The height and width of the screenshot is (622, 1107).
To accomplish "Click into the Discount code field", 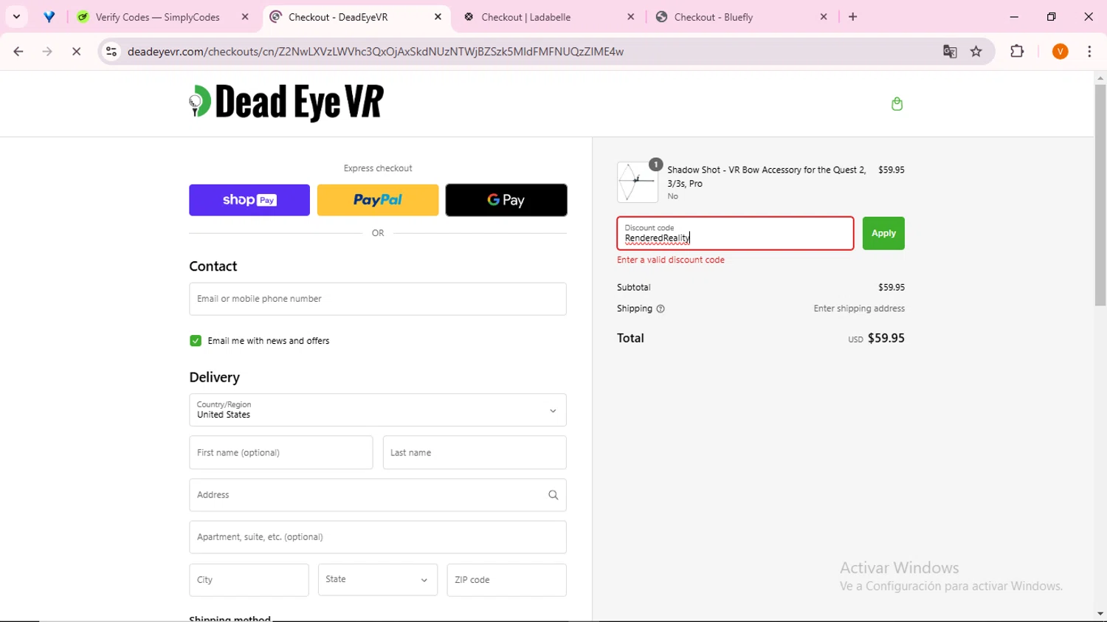I will point(735,233).
